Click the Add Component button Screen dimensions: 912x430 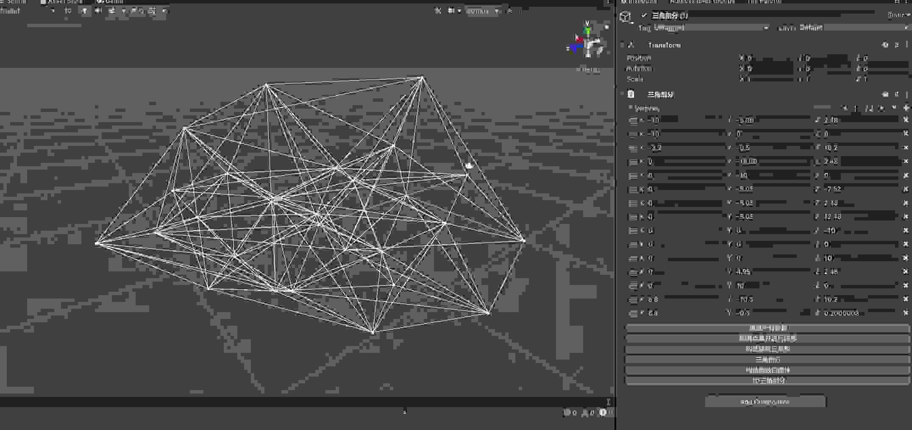(x=765, y=402)
